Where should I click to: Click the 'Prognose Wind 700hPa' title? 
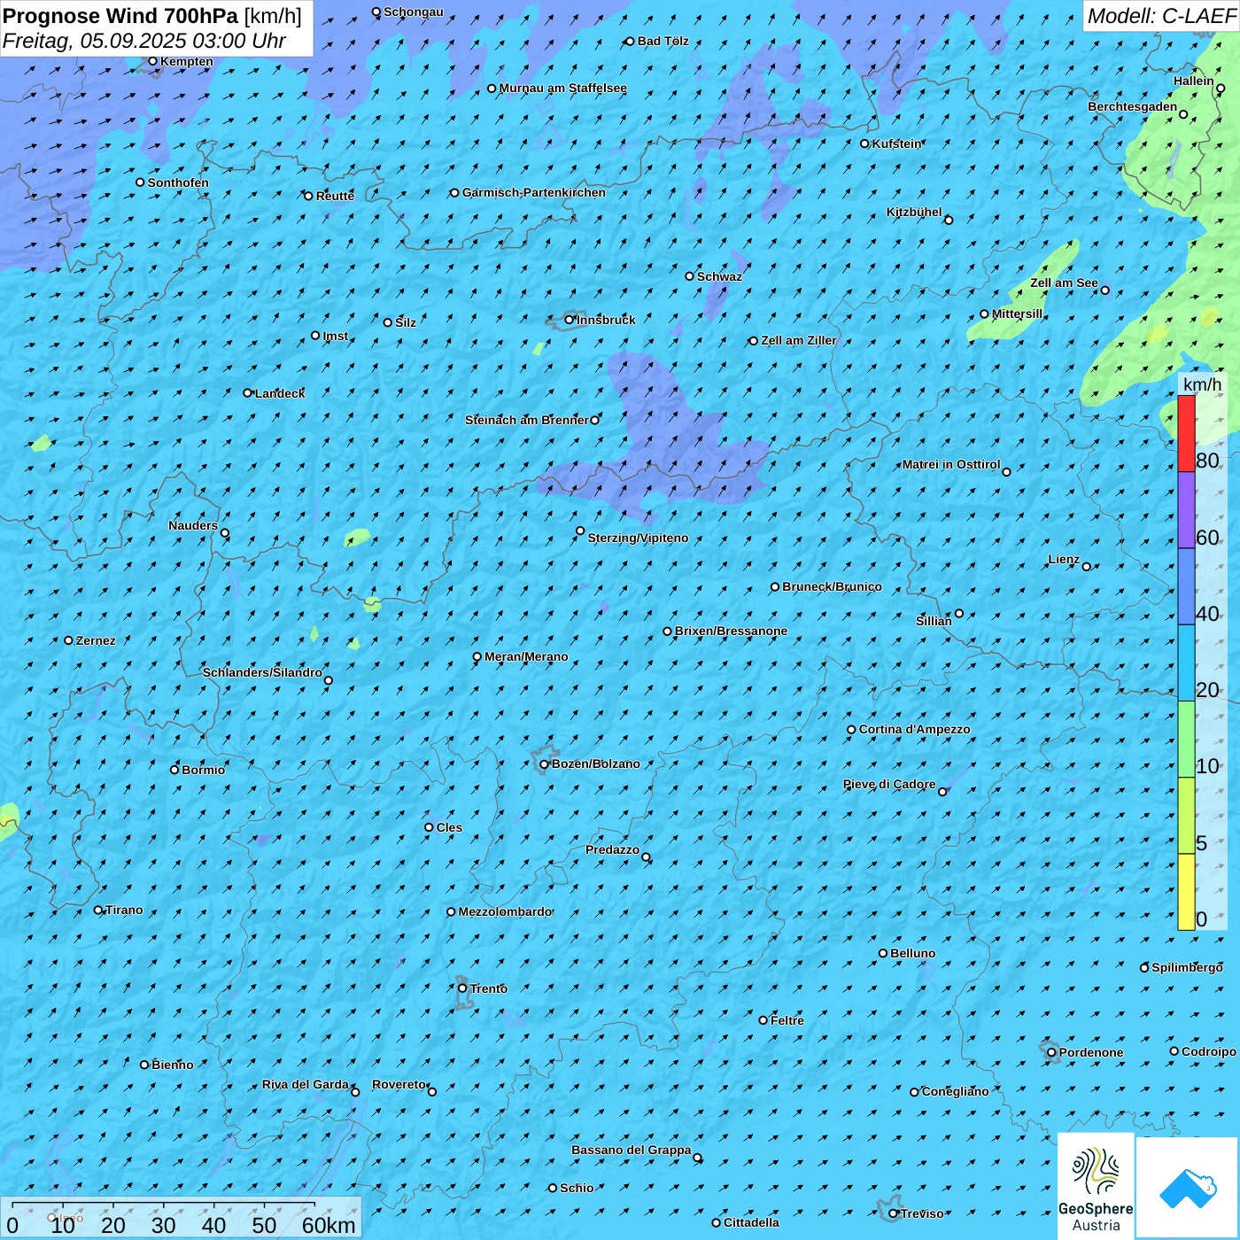click(120, 16)
